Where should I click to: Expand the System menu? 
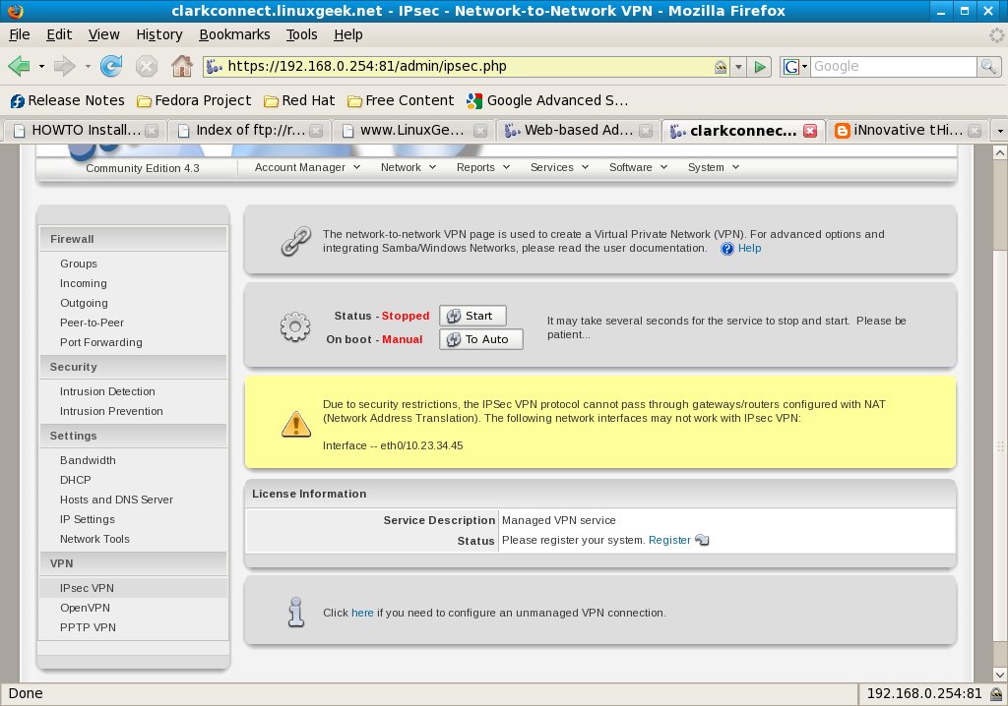pyautogui.click(x=713, y=167)
